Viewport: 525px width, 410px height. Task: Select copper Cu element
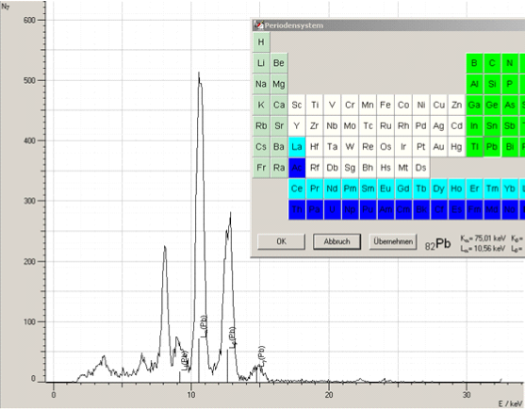[438, 106]
